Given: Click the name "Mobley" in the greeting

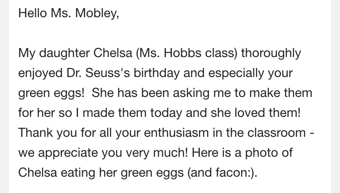Looking at the screenshot, I should 99,14.
